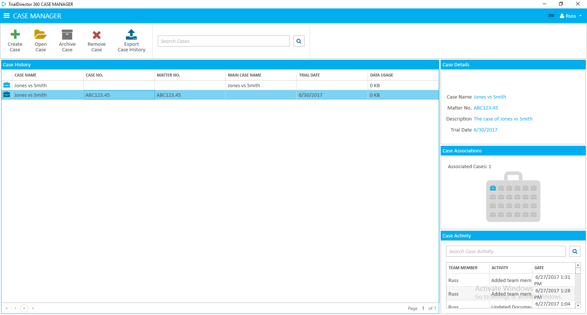Click the Case Name link Jones vs Smith

click(490, 97)
